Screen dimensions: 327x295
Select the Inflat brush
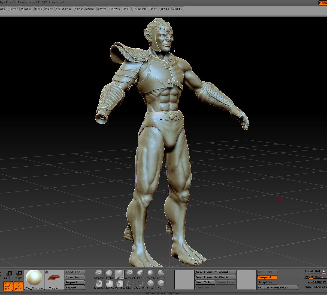pos(140,274)
